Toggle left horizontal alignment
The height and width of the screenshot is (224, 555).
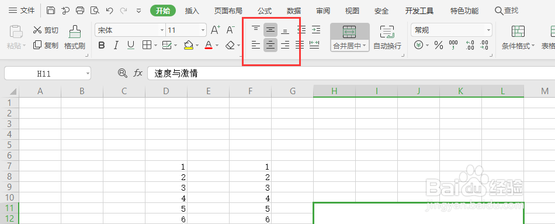tap(255, 45)
